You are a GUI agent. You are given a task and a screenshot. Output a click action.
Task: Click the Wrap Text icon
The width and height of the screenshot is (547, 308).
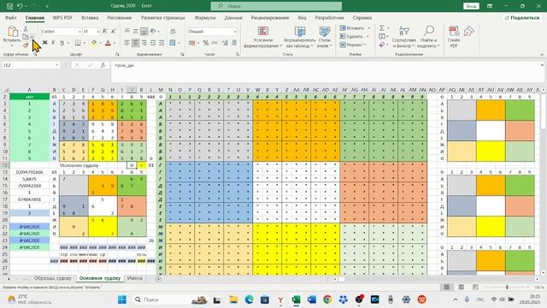click(x=173, y=32)
